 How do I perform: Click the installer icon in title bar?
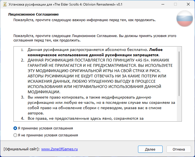4,4
